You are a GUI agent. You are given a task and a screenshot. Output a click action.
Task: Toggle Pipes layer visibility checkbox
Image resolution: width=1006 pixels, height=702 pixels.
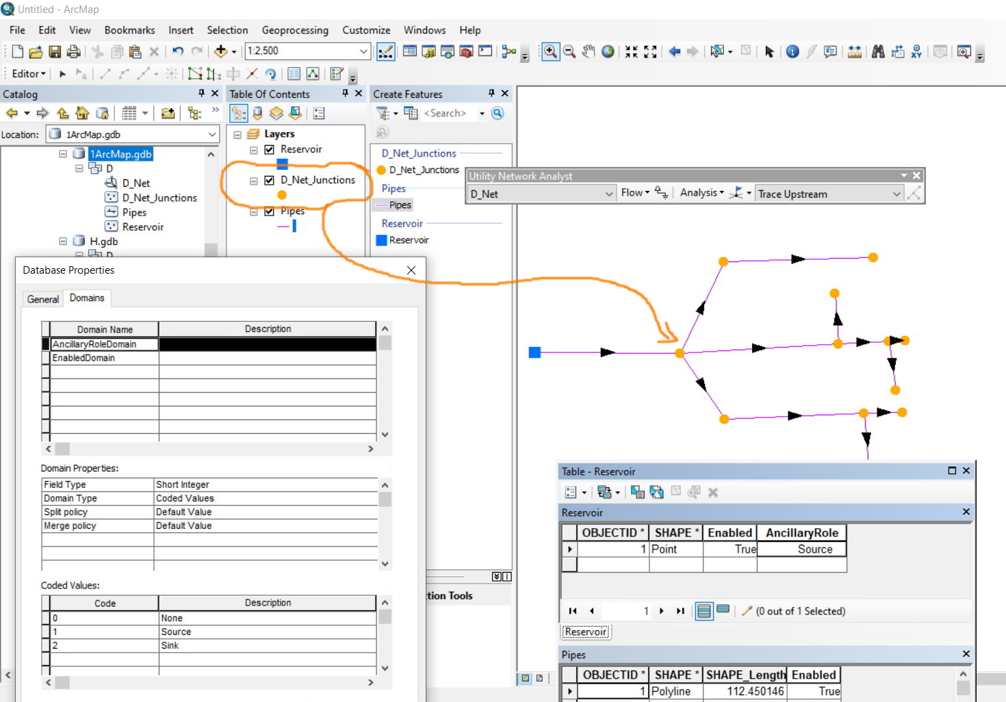tap(270, 211)
